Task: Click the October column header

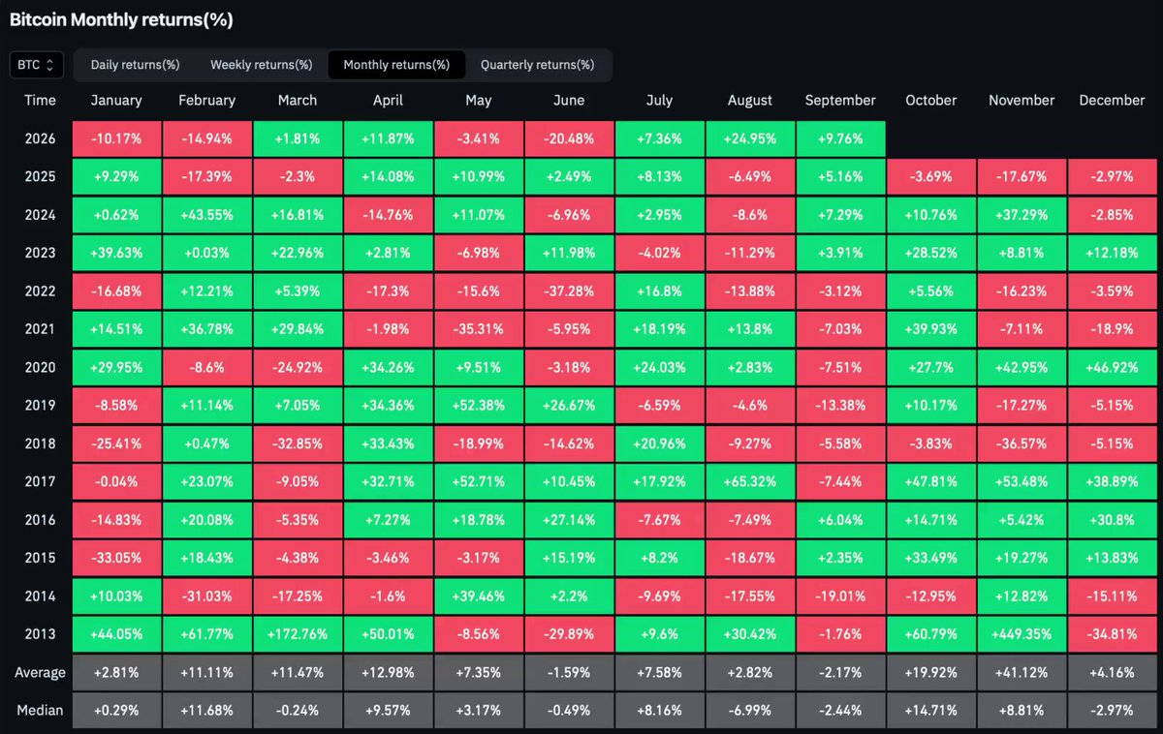Action: pyautogui.click(x=930, y=100)
